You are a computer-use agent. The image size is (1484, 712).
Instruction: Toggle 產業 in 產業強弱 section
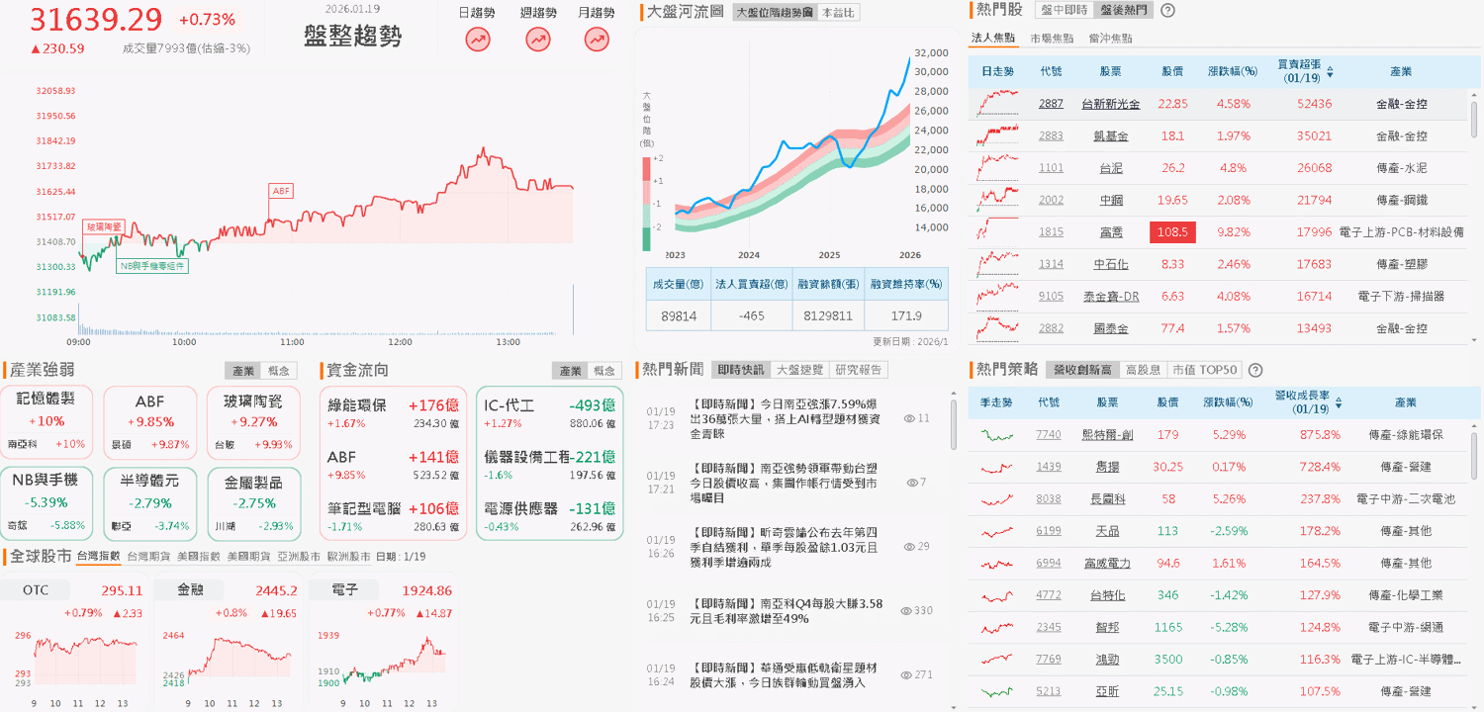tap(243, 371)
